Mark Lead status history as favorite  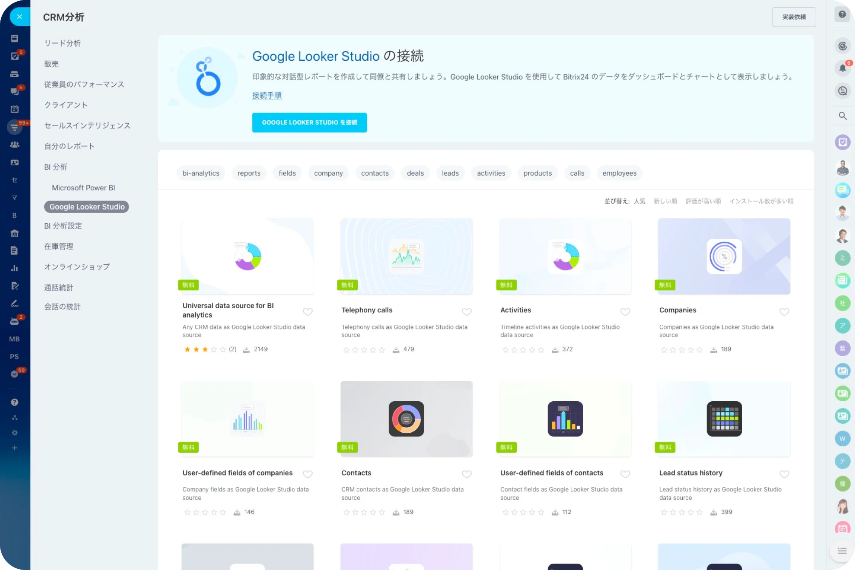tap(784, 474)
